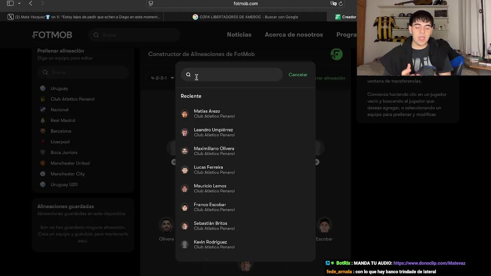Viewport: 491px width, 276px height.
Task: Choose Leandro Umpiérrez from recent players
Action: coord(245,132)
